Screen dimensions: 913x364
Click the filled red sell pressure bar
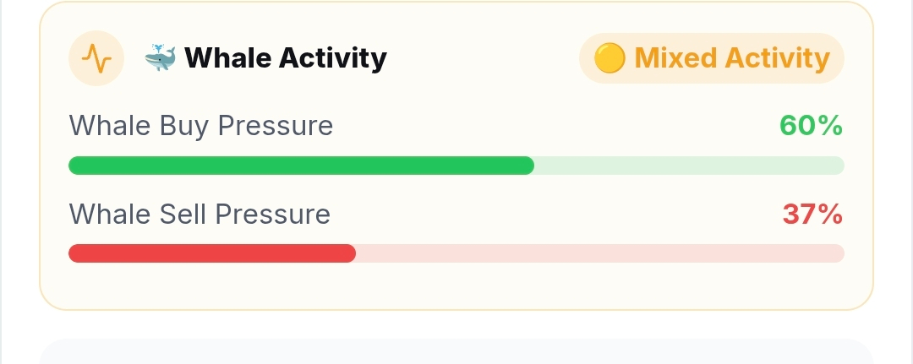212,253
